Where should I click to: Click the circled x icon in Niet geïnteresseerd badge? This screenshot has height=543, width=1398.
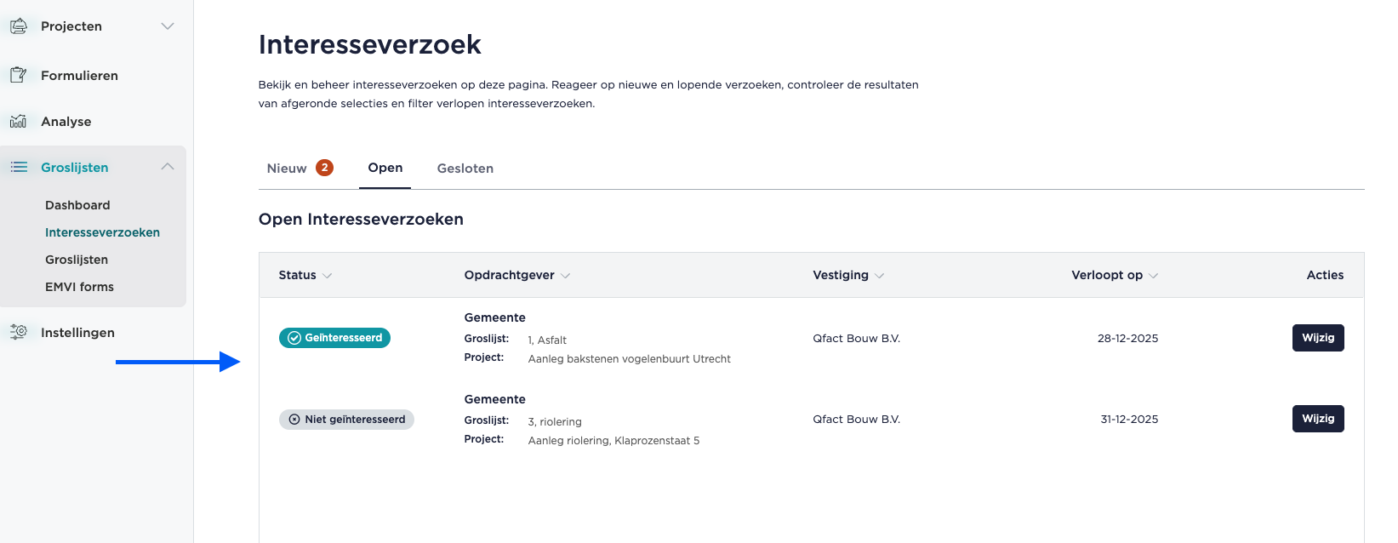294,420
